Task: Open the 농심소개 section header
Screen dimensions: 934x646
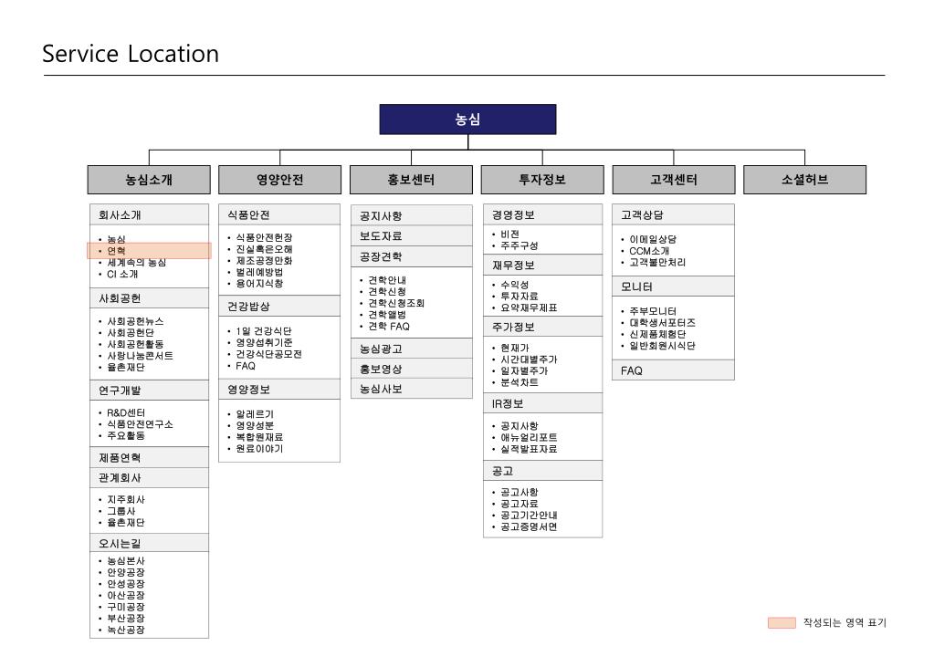Action: [149, 179]
